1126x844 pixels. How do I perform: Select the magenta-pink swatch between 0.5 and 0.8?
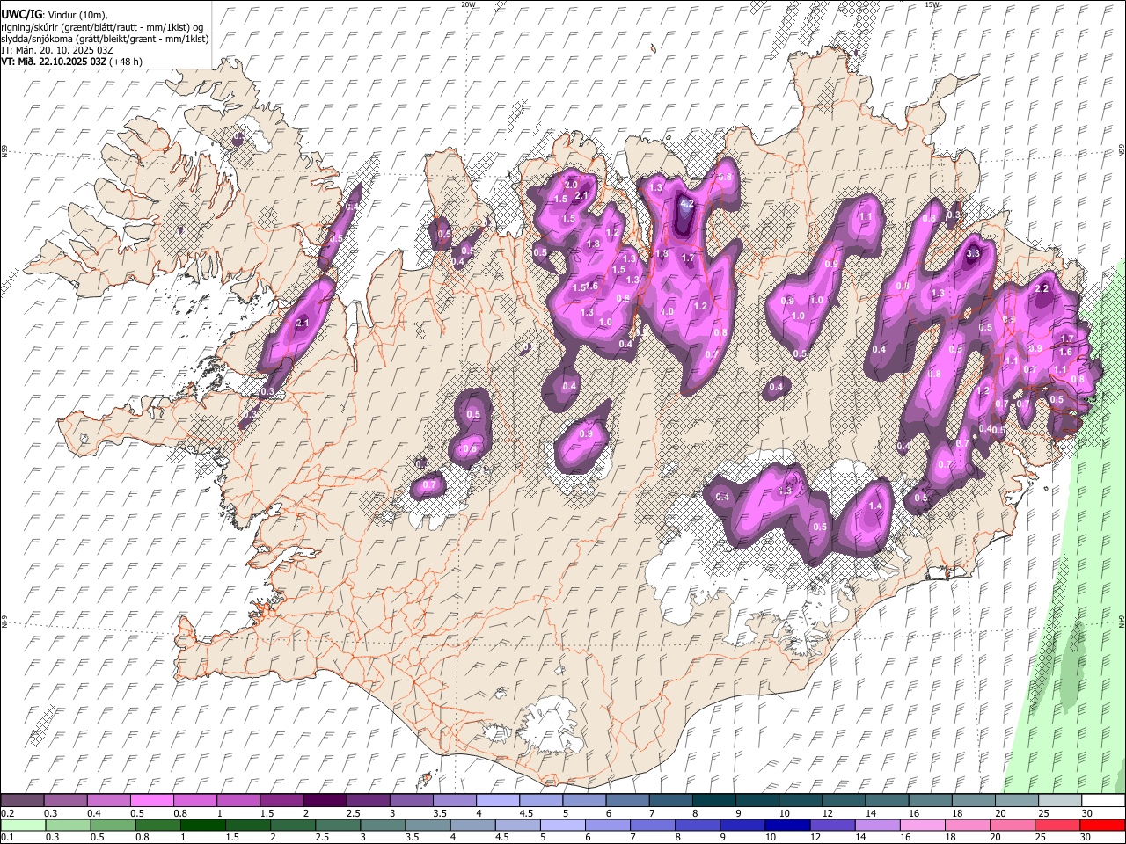(x=152, y=801)
